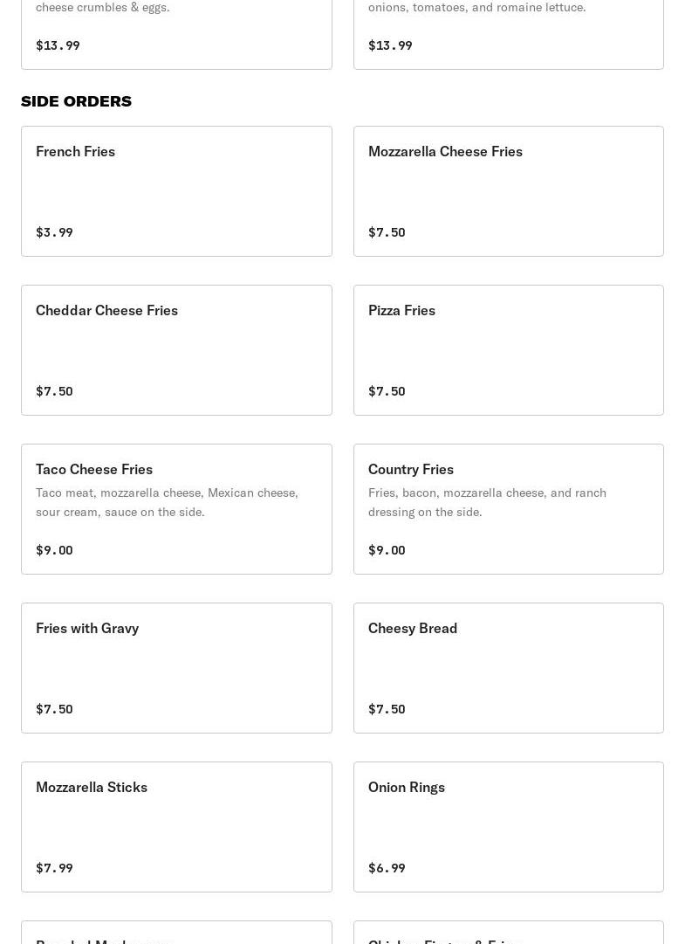
Task: Select partially visible Breaded Mushrooms card at bottom
Action: tap(176, 933)
